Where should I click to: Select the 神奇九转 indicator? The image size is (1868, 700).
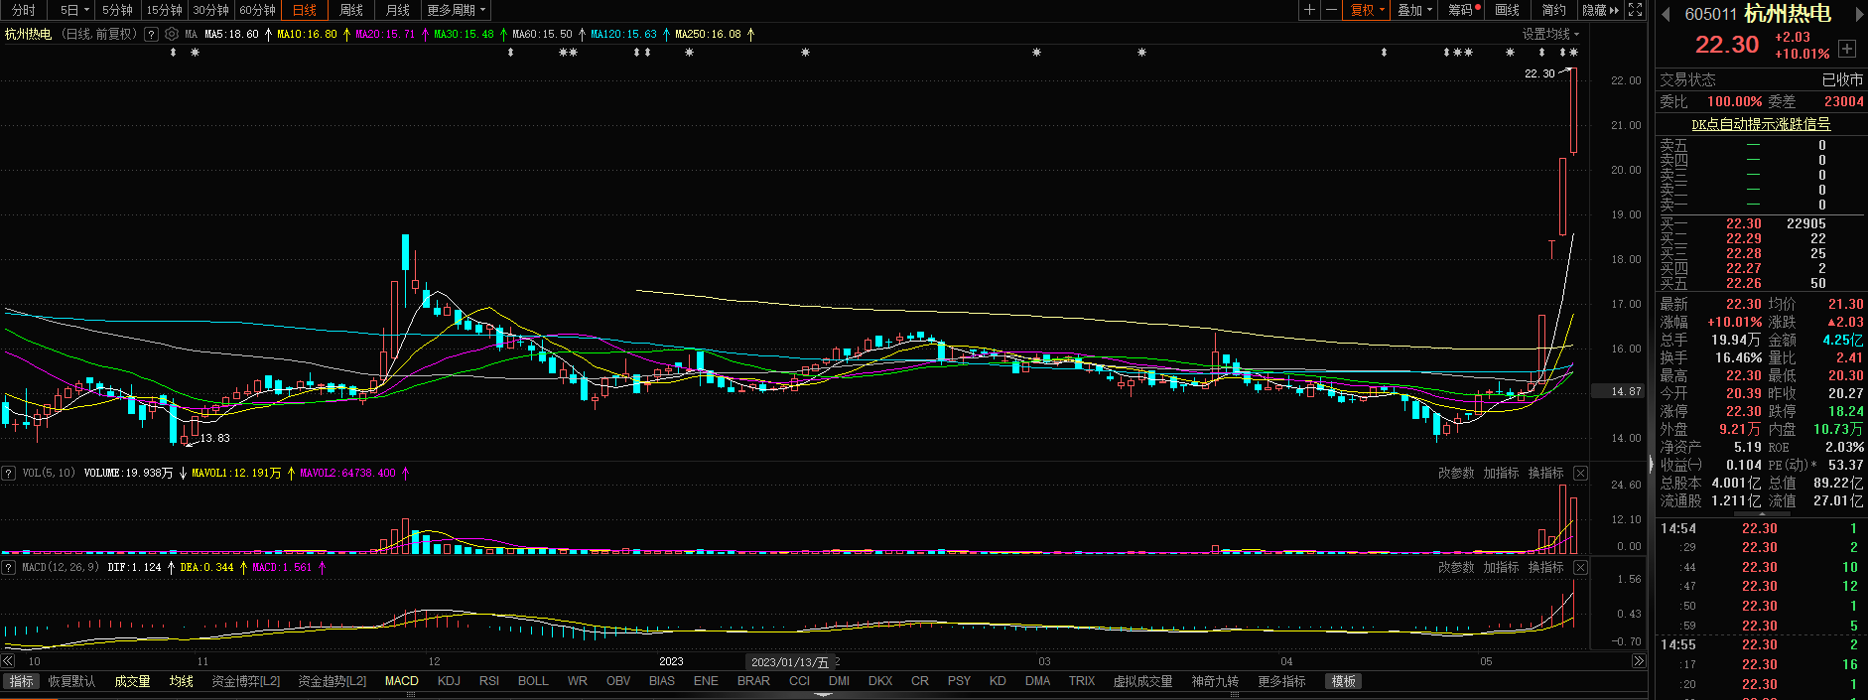click(x=1215, y=681)
